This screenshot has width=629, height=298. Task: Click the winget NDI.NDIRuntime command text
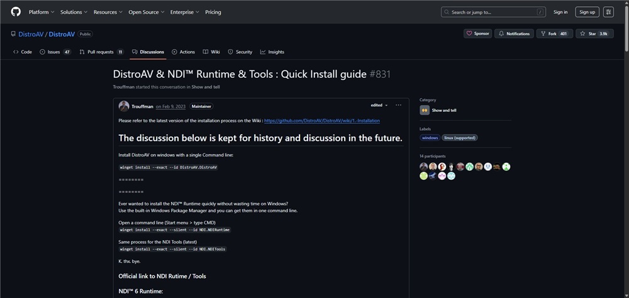175,230
